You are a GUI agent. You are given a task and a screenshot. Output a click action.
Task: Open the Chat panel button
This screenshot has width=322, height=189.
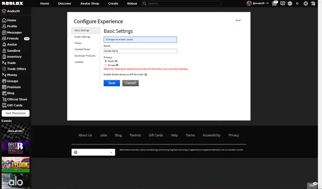tap(312, 185)
